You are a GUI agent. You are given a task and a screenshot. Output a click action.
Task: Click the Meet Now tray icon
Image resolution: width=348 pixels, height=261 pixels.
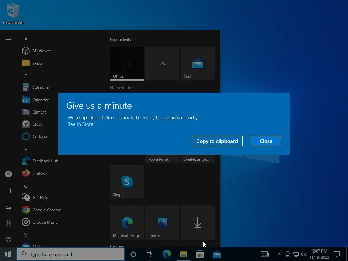click(x=288, y=254)
